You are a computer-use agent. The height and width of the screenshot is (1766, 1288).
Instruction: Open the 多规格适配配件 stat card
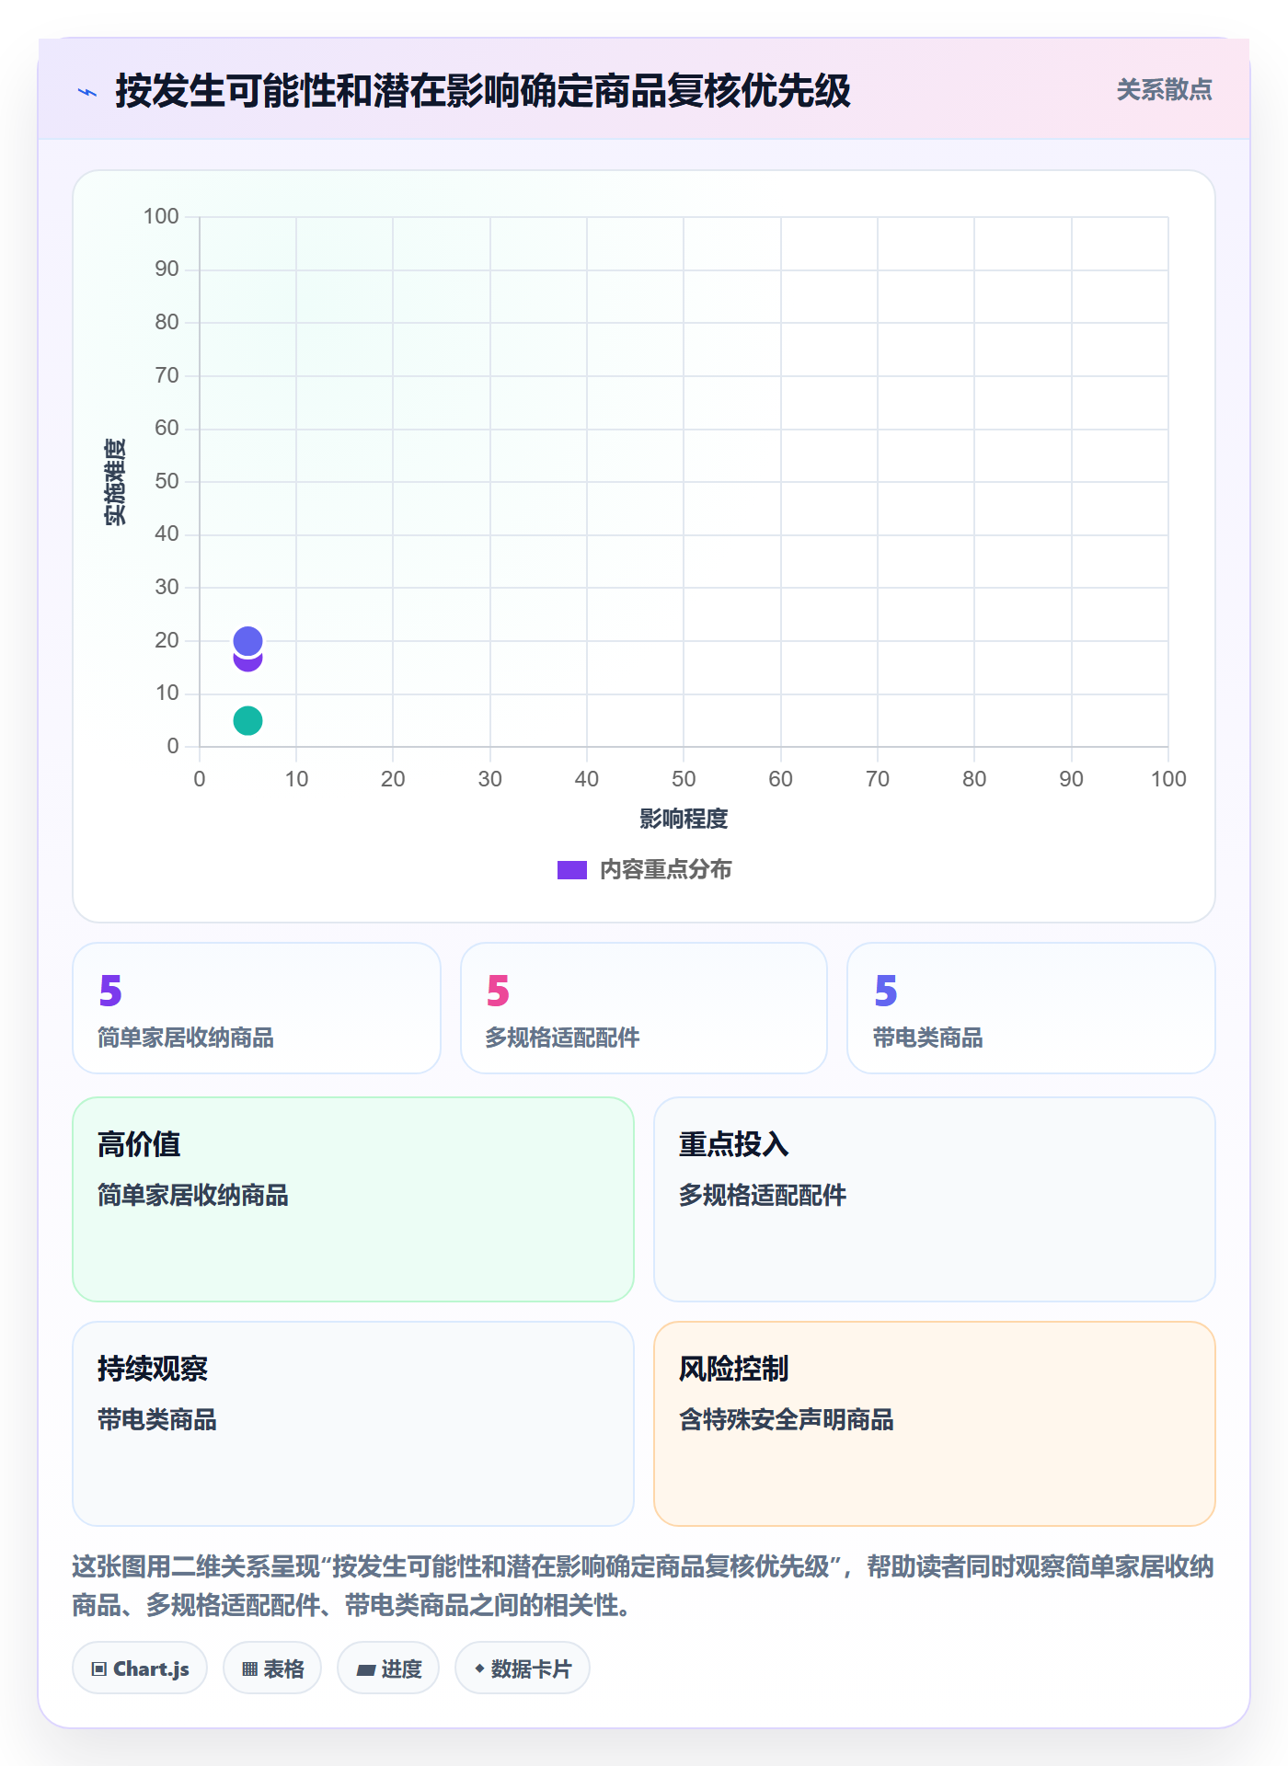[x=644, y=1008]
